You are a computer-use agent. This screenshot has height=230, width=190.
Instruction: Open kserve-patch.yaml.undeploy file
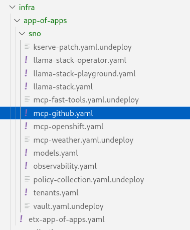tap(82, 47)
